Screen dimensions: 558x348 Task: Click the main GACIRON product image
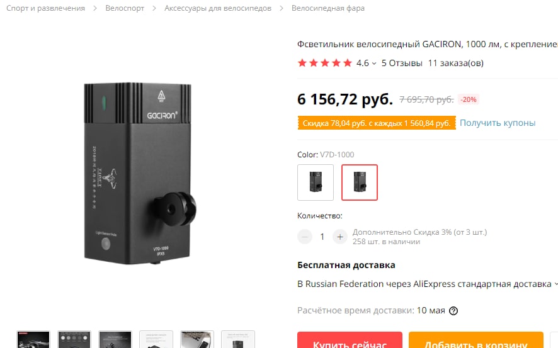[x=140, y=174]
